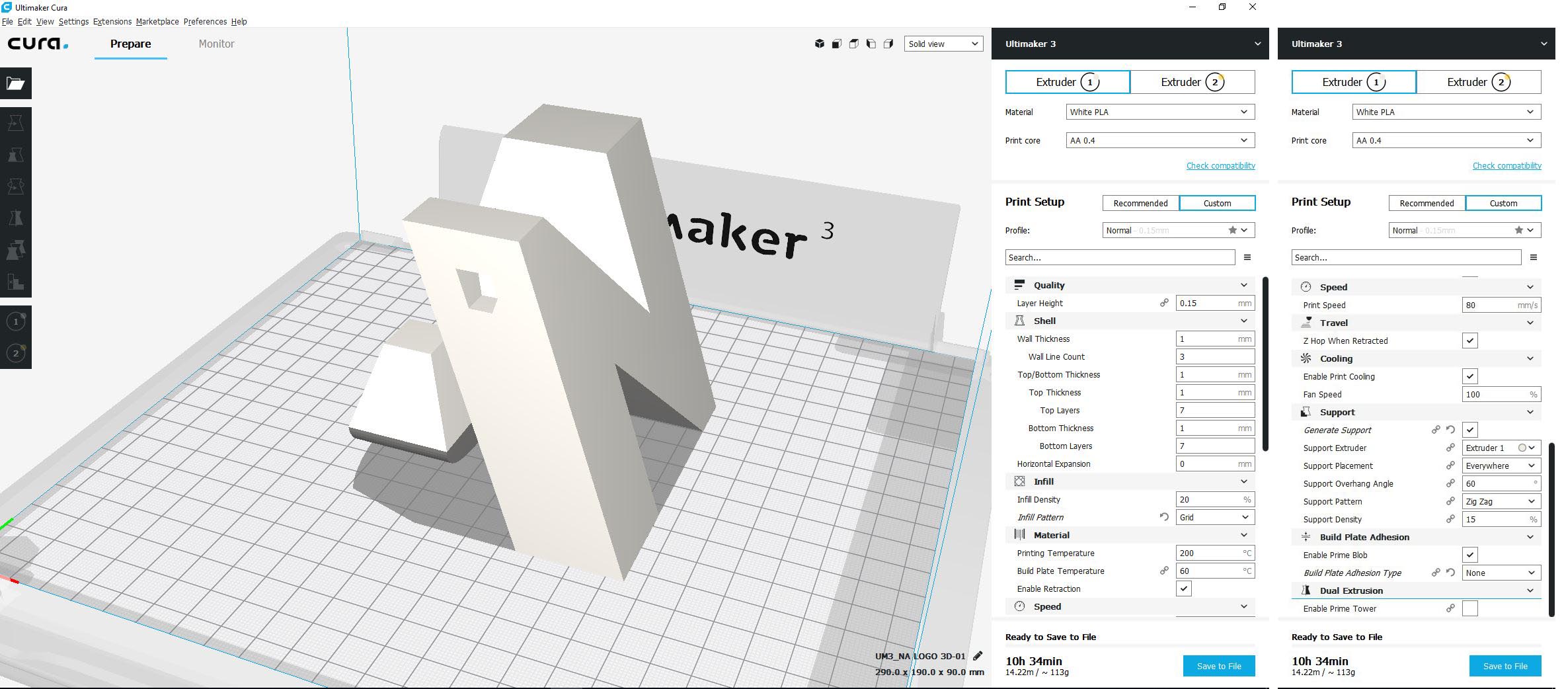1564x689 pixels.
Task: Open Profile dropdown in left settings panel
Action: [1179, 230]
